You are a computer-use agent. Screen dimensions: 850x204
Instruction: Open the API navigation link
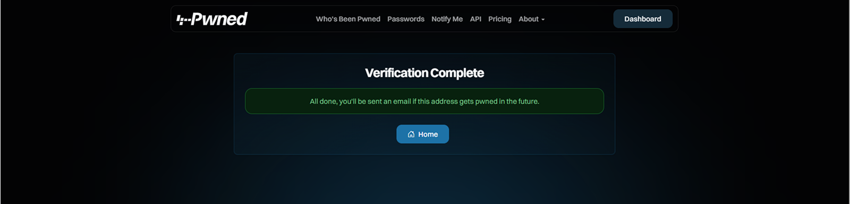(475, 19)
